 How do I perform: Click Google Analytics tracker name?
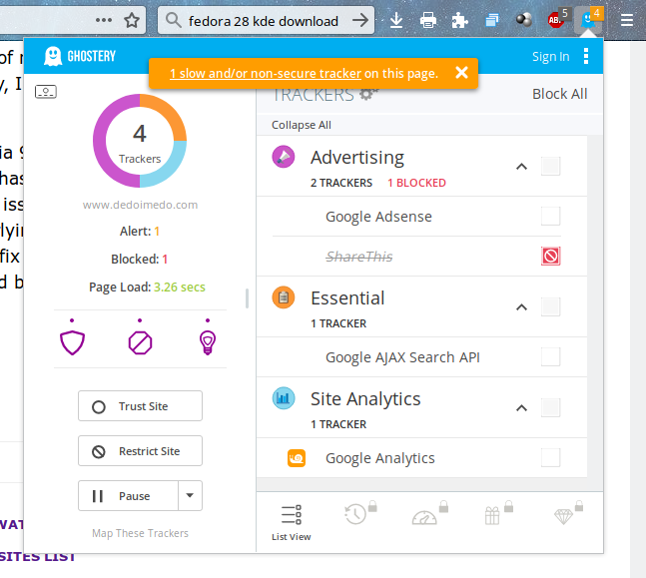[379, 458]
